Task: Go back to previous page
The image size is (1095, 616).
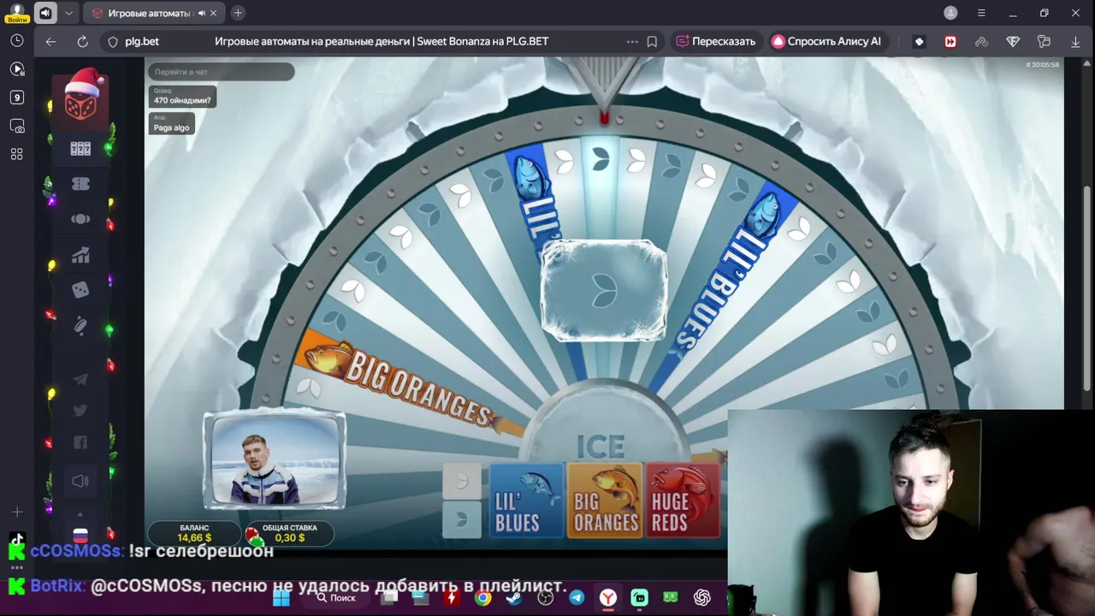Action: [x=50, y=41]
